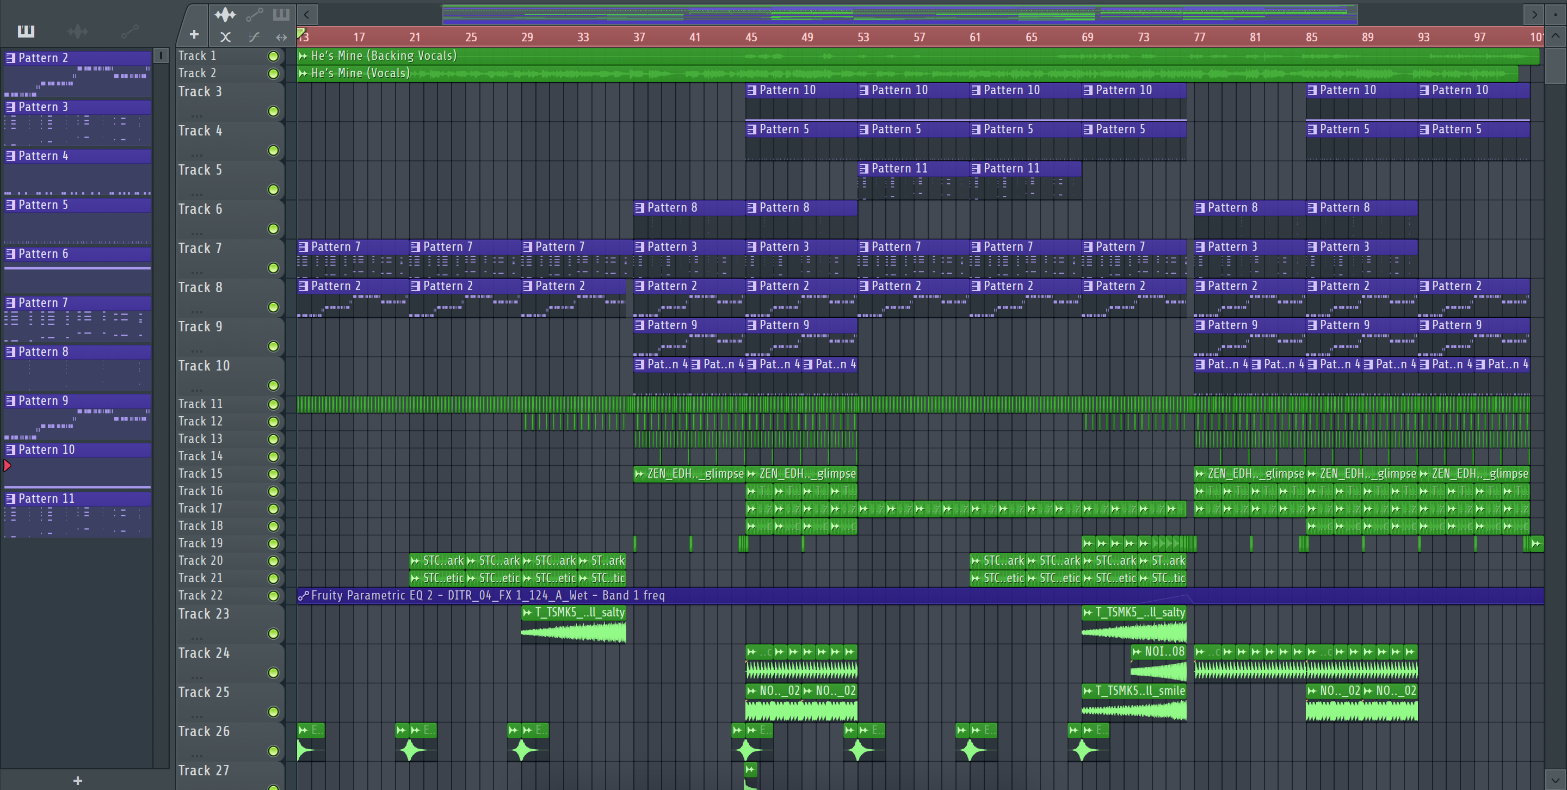
Task: Mute Track 15
Action: (273, 474)
